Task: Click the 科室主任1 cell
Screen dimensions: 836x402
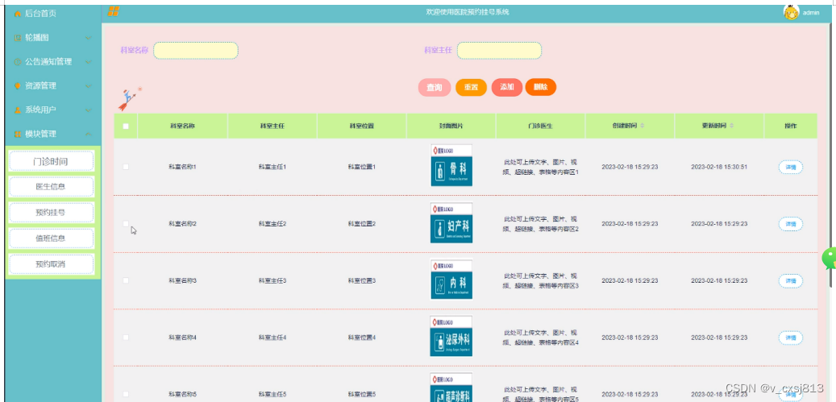Action: (x=272, y=167)
